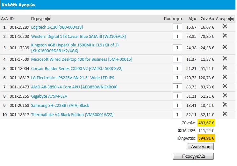Click the Ποσότητα column header

tap(173, 19)
